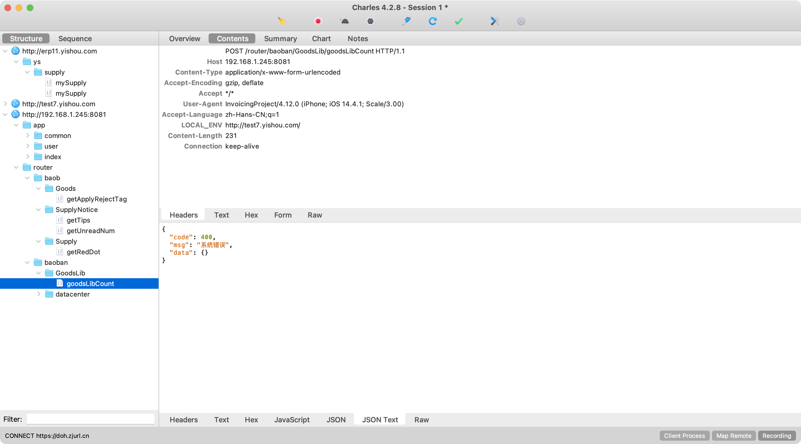Open the Tools wrench icon

(x=495, y=21)
